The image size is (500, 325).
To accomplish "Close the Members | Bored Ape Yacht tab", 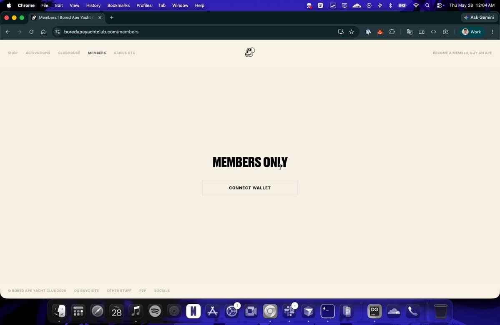I will [100, 18].
